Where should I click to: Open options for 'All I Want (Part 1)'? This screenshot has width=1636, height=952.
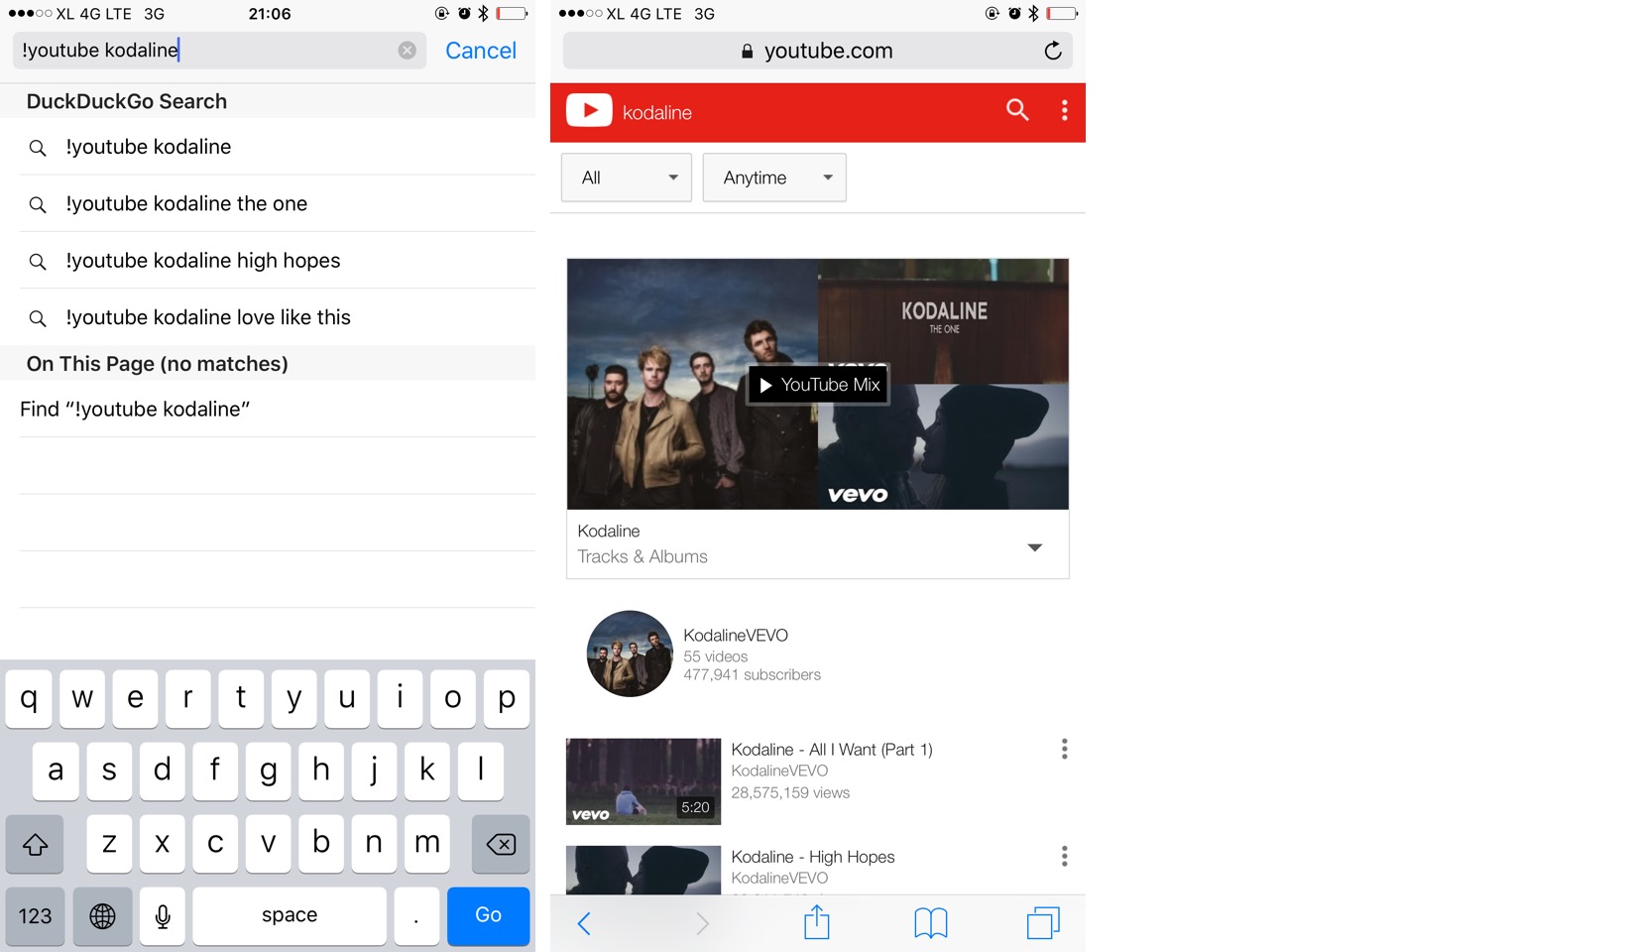[1065, 749]
